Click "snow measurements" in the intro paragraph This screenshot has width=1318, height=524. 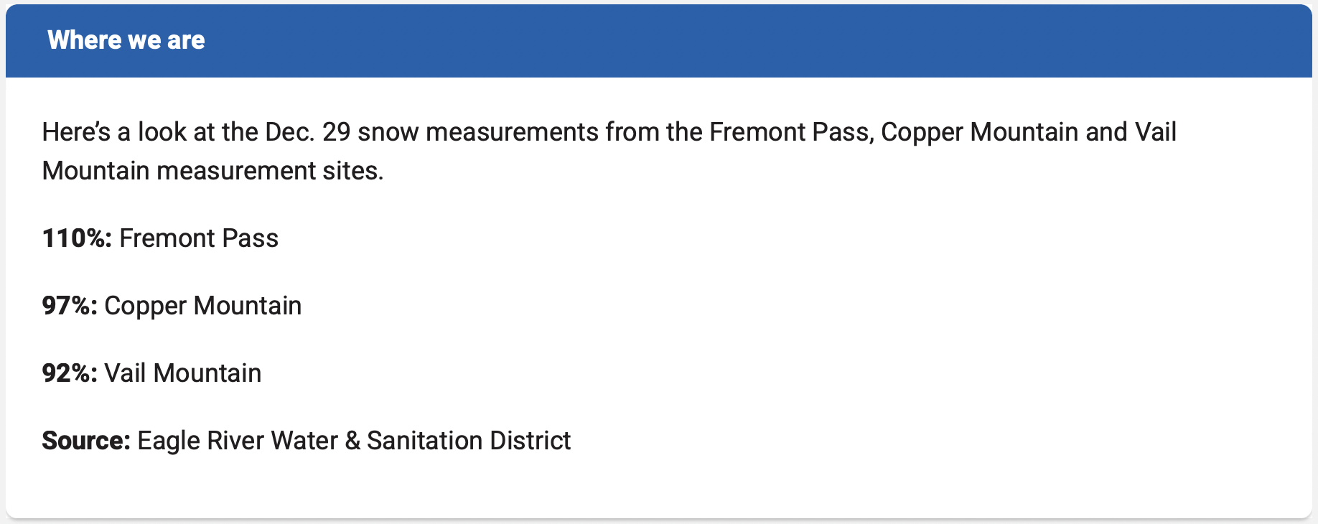click(477, 132)
